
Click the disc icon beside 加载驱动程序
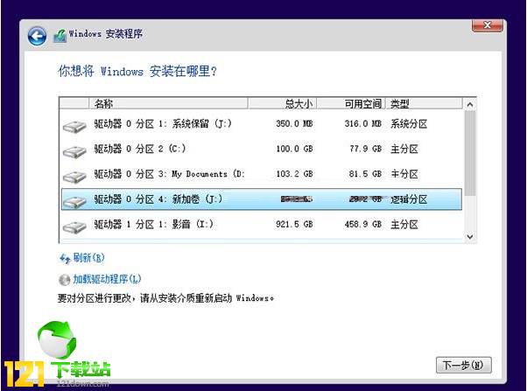(64, 280)
